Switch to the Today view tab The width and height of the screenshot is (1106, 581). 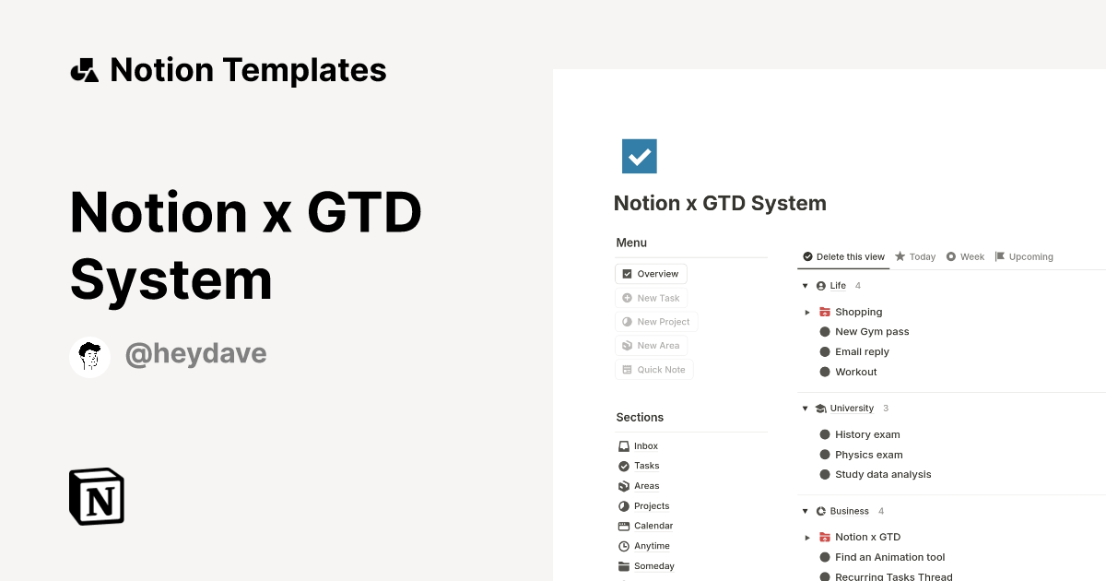[x=915, y=256]
